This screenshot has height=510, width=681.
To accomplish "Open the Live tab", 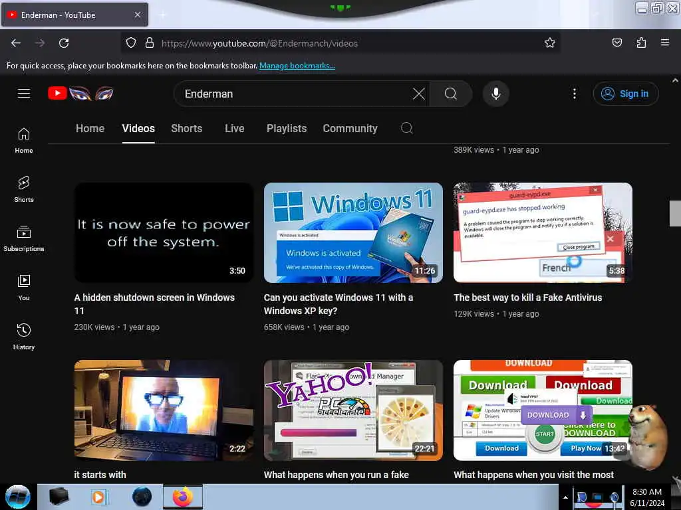I will pos(235,128).
